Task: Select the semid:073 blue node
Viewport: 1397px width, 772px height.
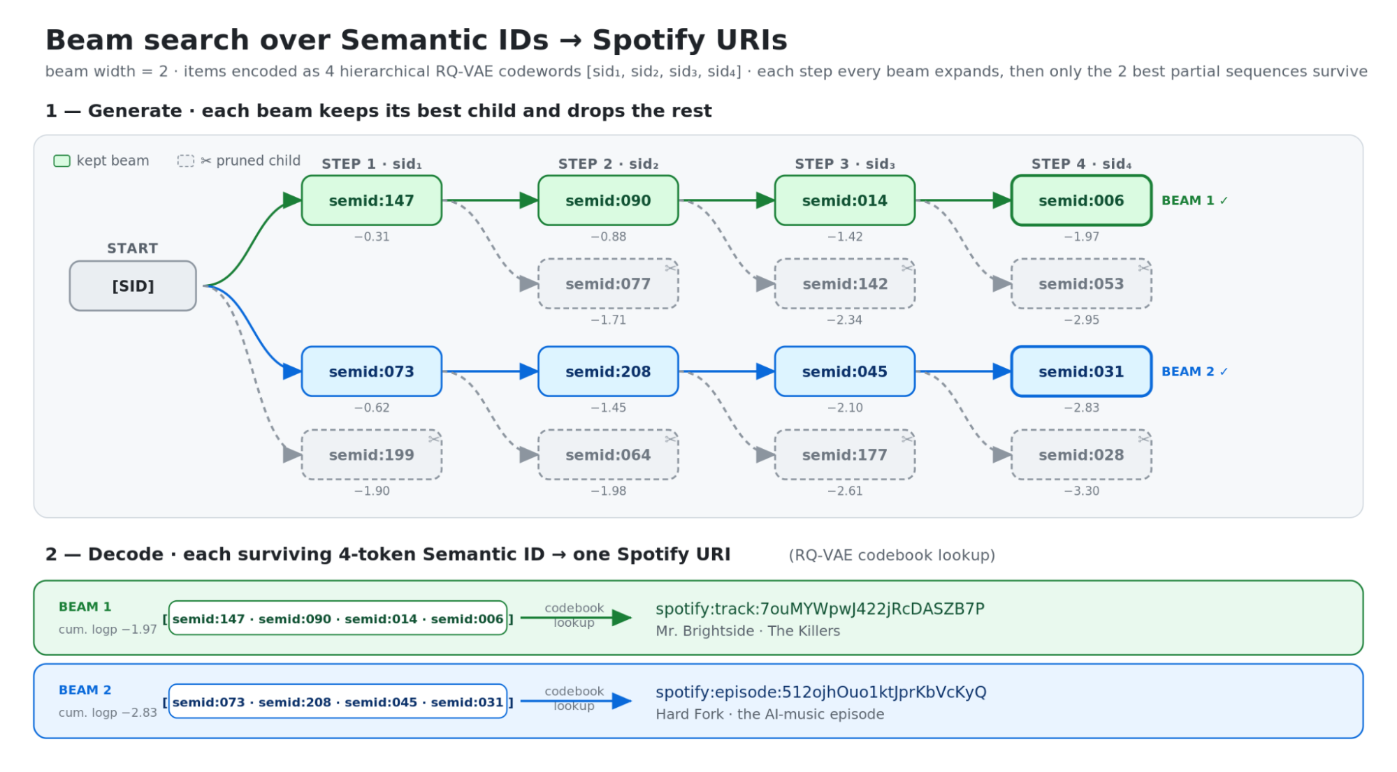Action: (372, 371)
